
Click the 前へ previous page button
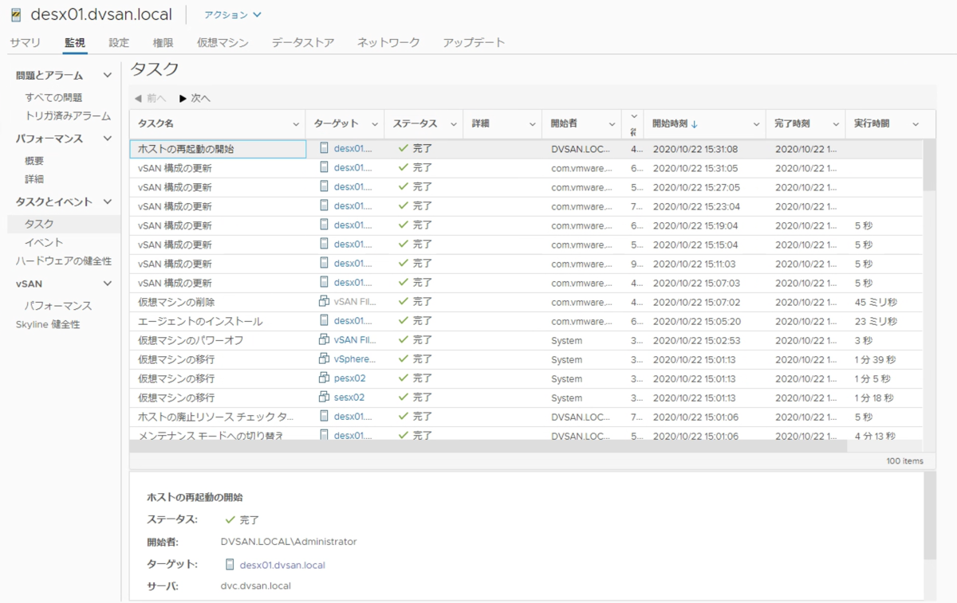coord(150,98)
